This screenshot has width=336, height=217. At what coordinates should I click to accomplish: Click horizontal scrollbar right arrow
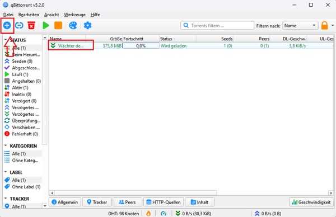[331, 193]
